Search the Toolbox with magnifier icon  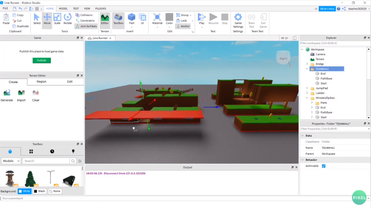(x=73, y=161)
